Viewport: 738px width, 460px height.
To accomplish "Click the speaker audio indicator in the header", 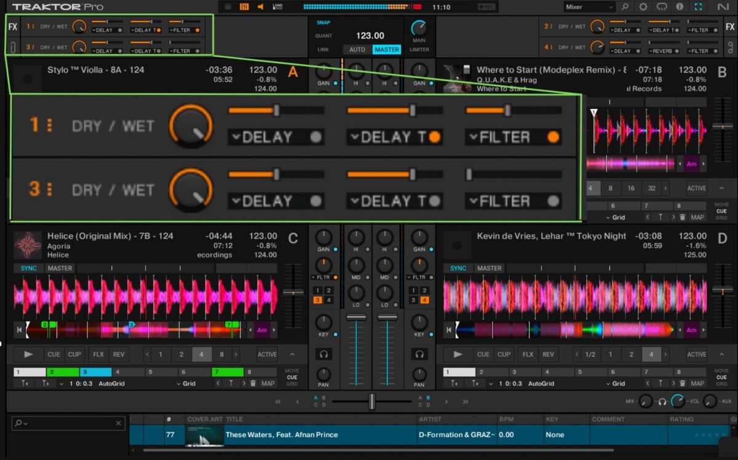I will click(x=261, y=7).
